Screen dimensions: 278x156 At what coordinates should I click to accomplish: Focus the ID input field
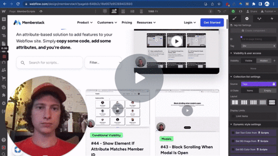click(259, 39)
